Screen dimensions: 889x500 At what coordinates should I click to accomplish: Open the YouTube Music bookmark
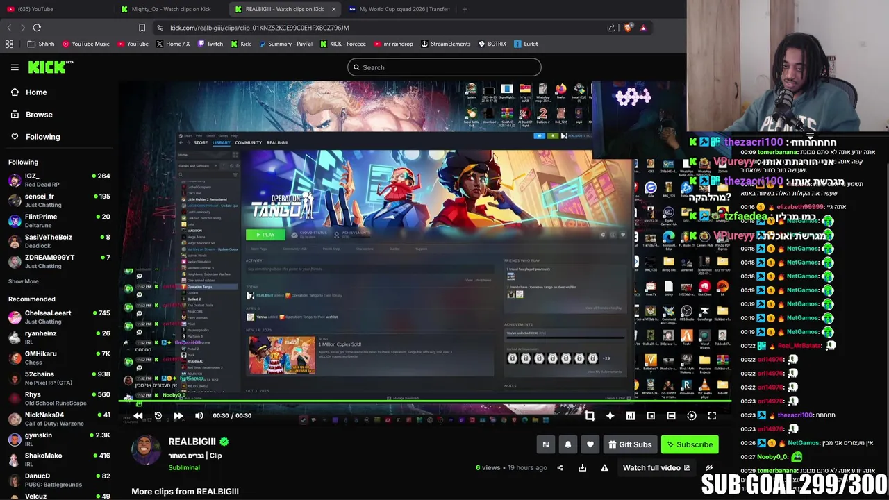click(x=85, y=44)
